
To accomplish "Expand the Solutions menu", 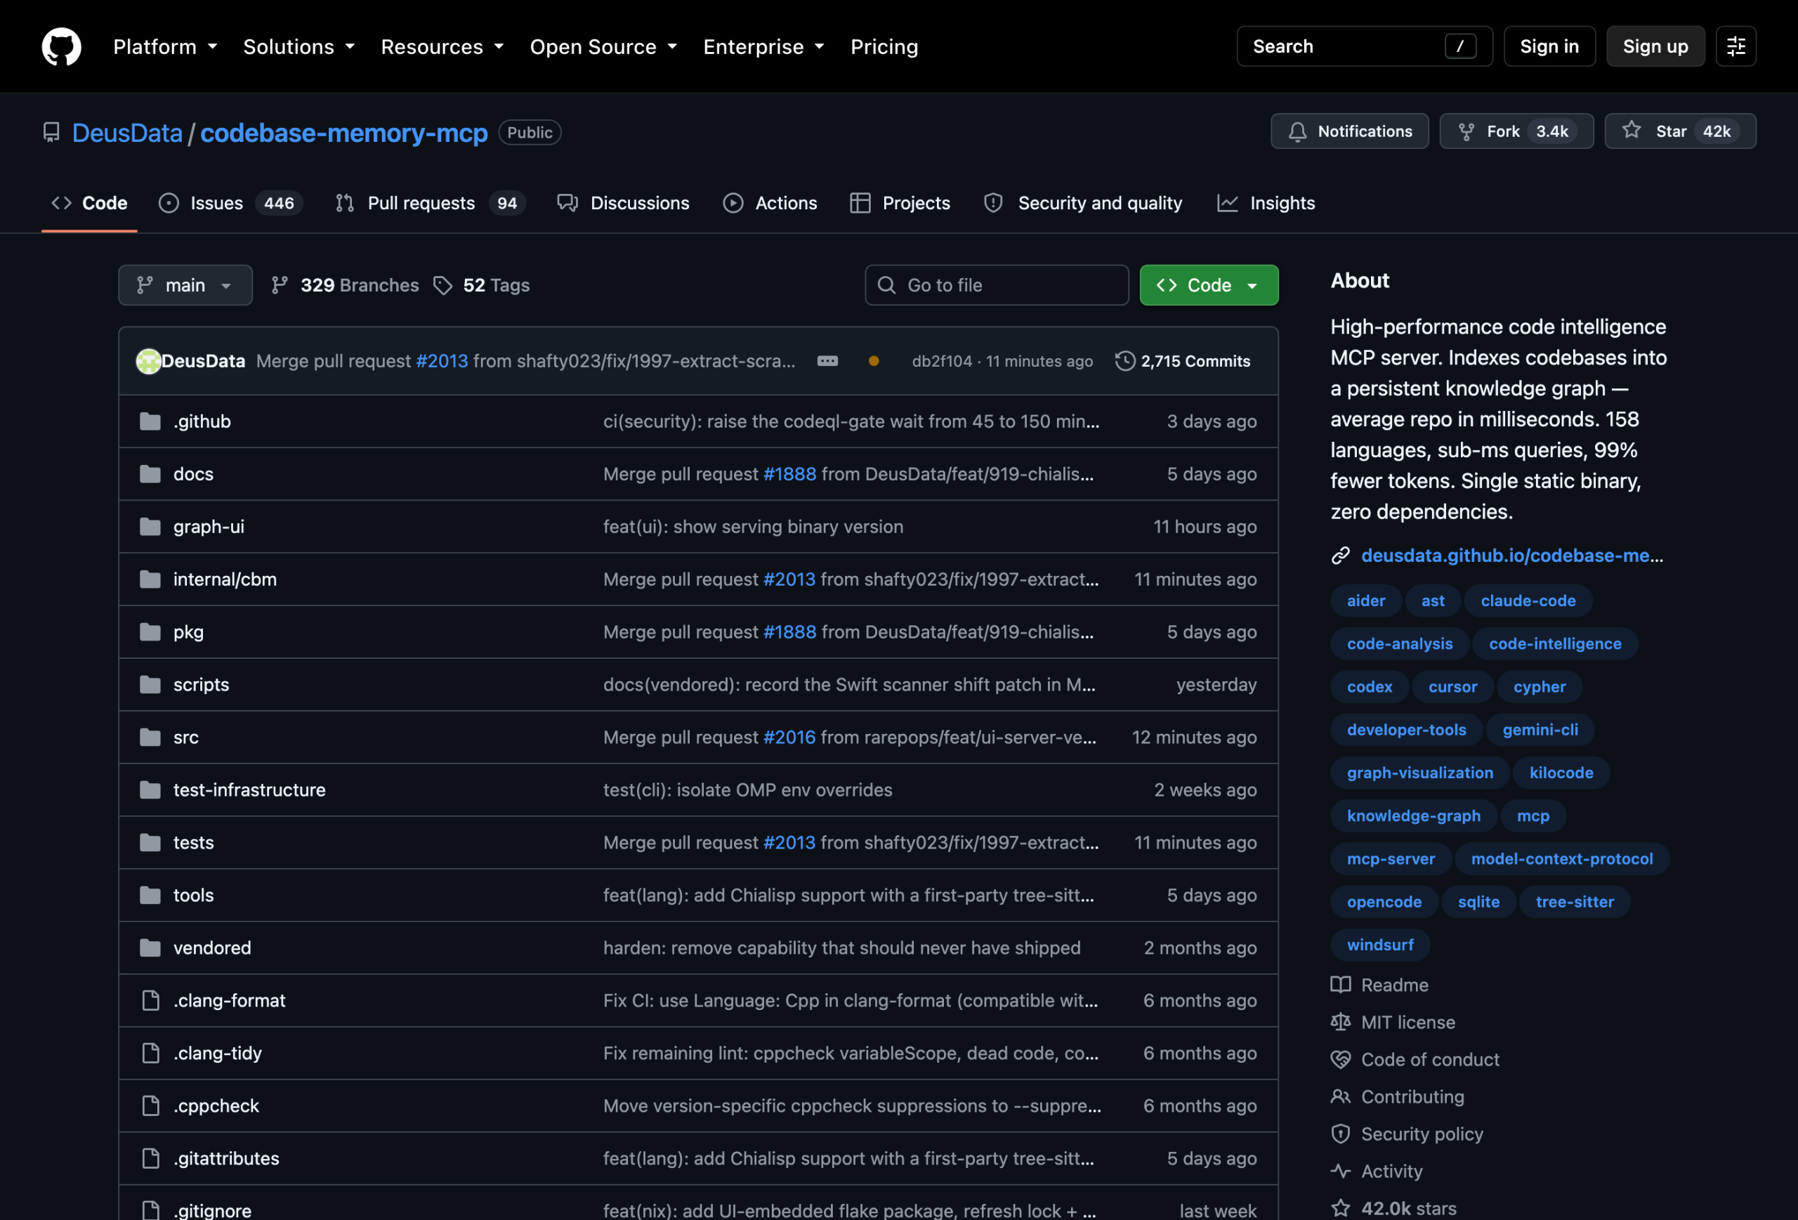I will coord(298,46).
